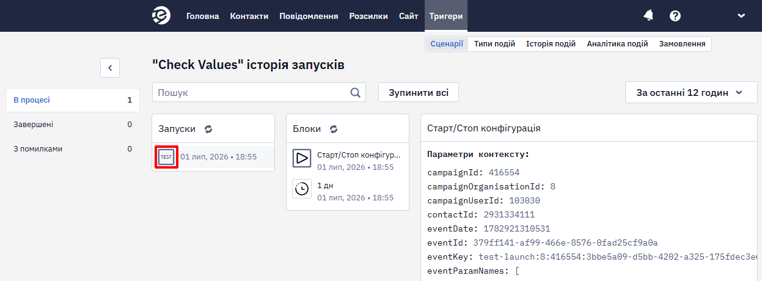Switch to the Типи подій tab
Screen dimensions: 762x281
[x=494, y=44]
